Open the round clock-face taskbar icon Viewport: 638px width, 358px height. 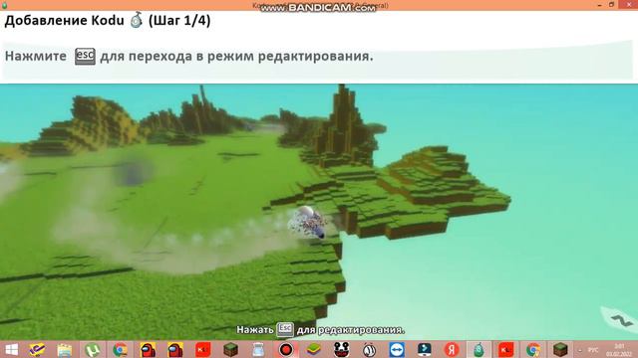pyautogui.click(x=369, y=349)
